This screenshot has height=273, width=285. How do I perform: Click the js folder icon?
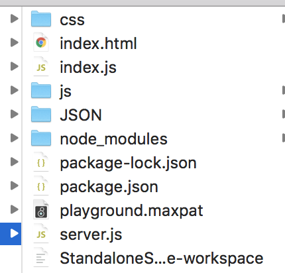[x=41, y=90]
